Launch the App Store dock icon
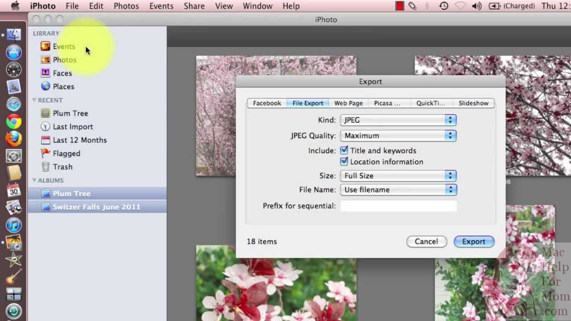The height and width of the screenshot is (321, 571). click(x=14, y=52)
